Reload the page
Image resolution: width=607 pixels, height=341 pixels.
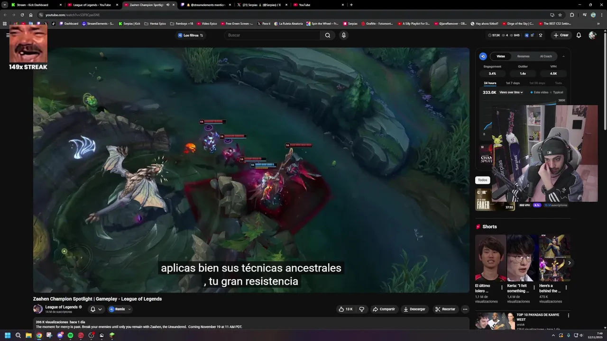22,15
